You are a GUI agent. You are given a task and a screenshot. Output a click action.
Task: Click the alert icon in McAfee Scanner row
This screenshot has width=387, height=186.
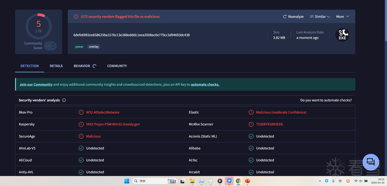pos(251,124)
